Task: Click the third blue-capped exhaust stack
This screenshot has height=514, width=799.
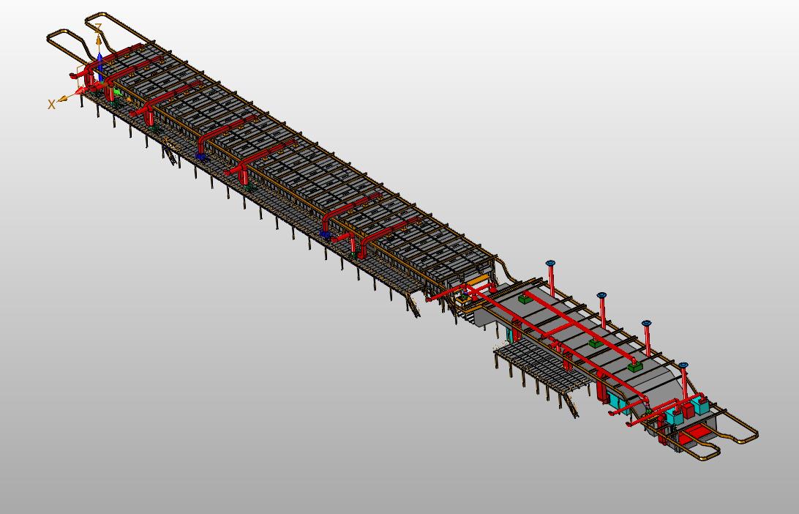Action: coord(647,324)
